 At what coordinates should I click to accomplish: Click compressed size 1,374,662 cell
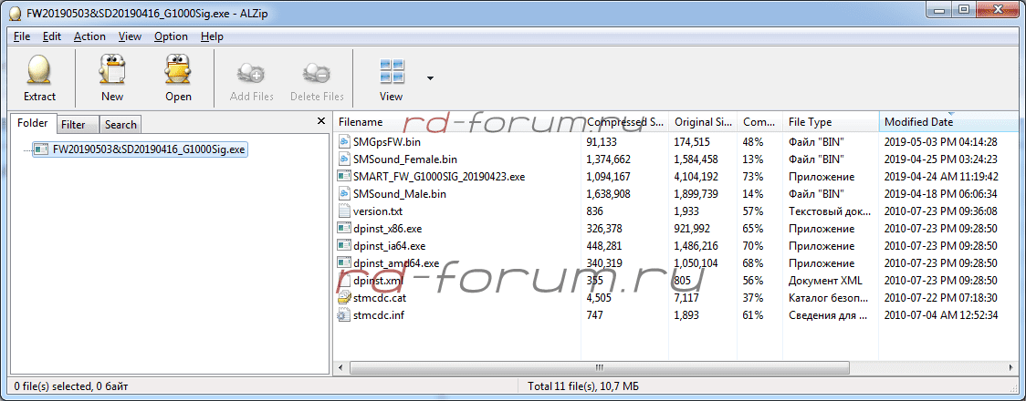(x=609, y=159)
